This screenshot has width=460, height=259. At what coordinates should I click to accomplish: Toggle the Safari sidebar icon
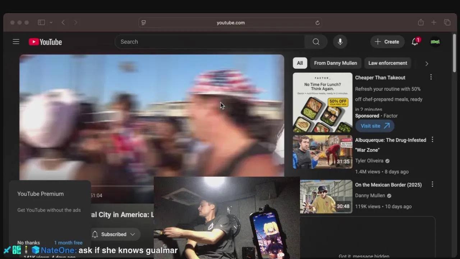click(41, 22)
